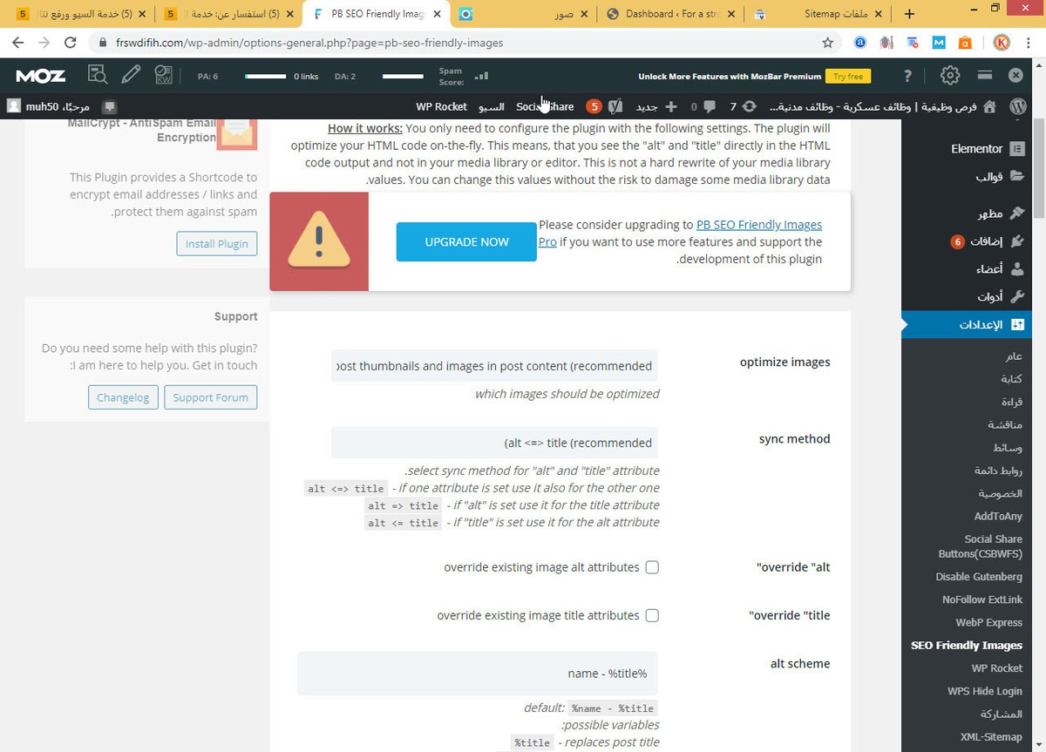Visit site via home icon in admin bar

(x=989, y=106)
